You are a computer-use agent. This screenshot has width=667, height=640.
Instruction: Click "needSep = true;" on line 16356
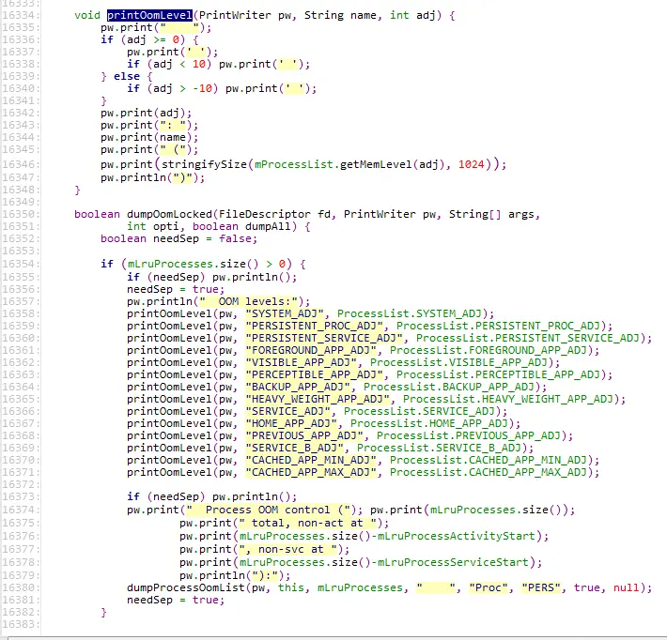[x=176, y=290]
